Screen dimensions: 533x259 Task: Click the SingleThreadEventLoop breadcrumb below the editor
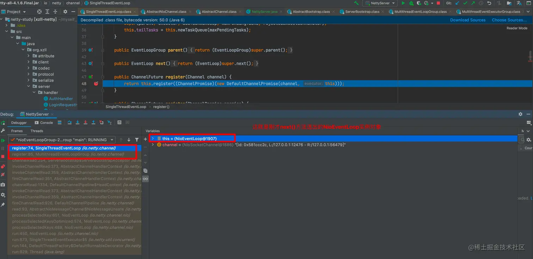click(126, 107)
